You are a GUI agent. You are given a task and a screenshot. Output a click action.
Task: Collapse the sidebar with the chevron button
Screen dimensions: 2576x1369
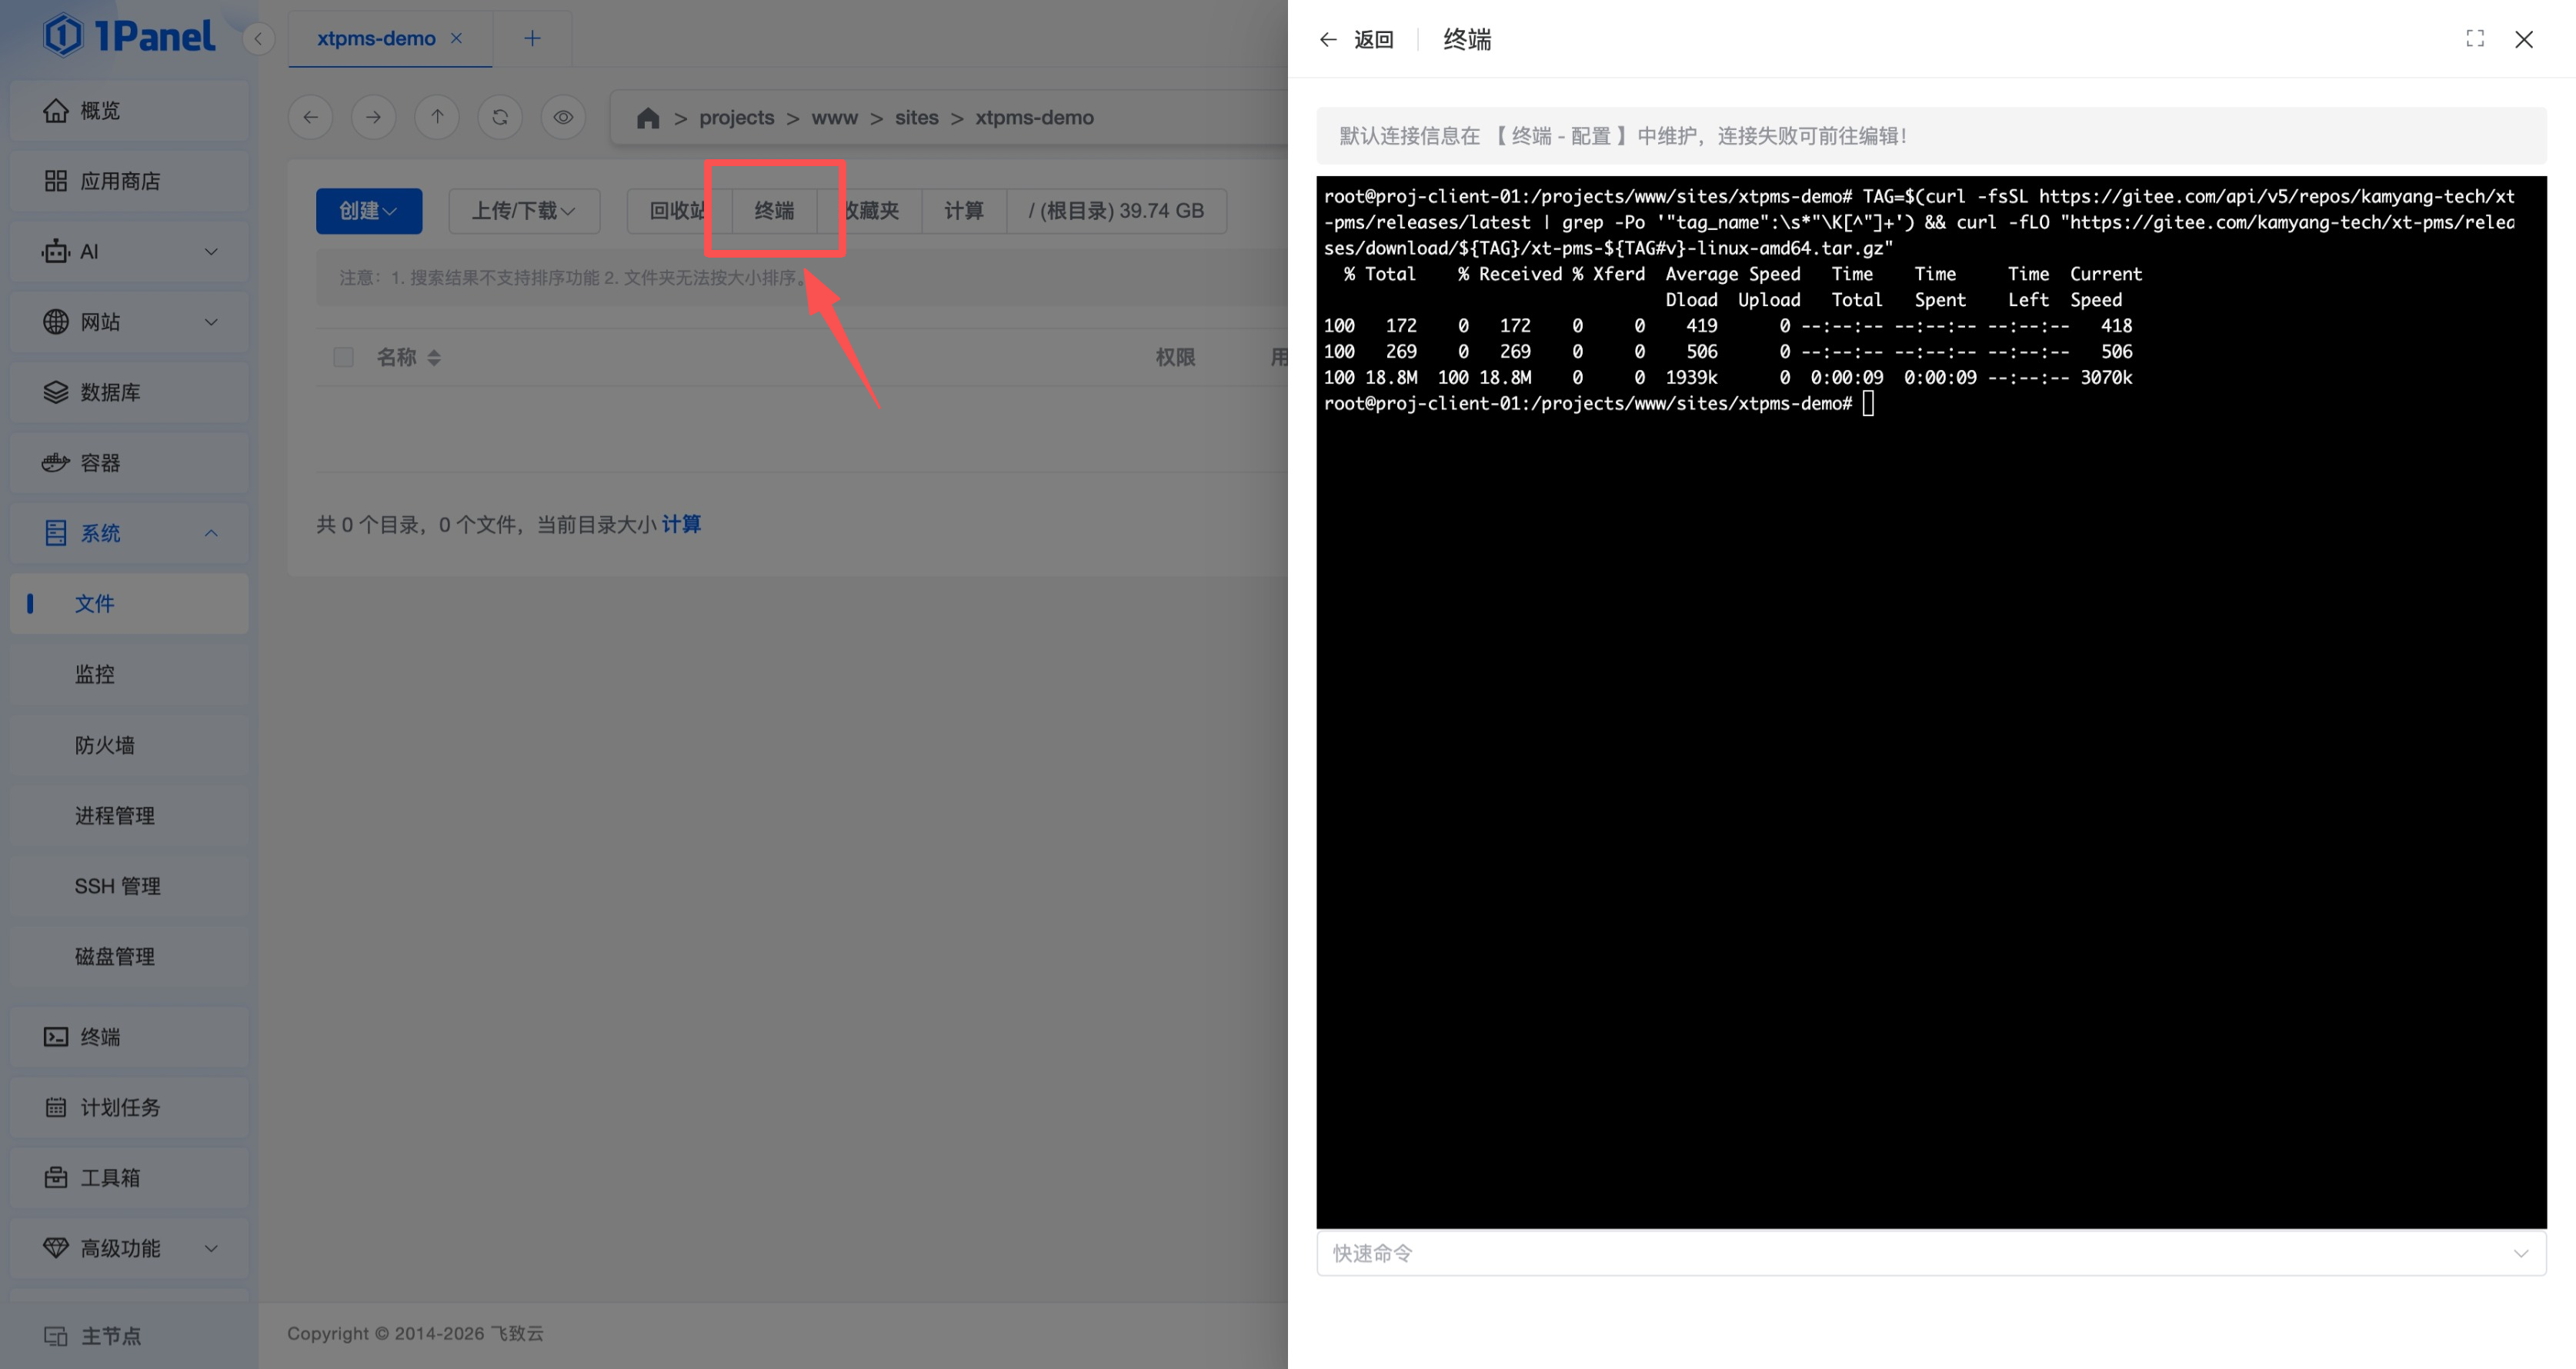258,39
